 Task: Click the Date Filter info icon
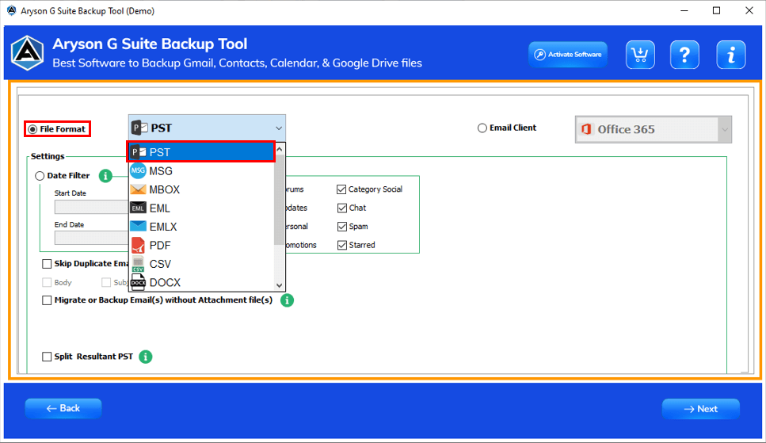(105, 176)
